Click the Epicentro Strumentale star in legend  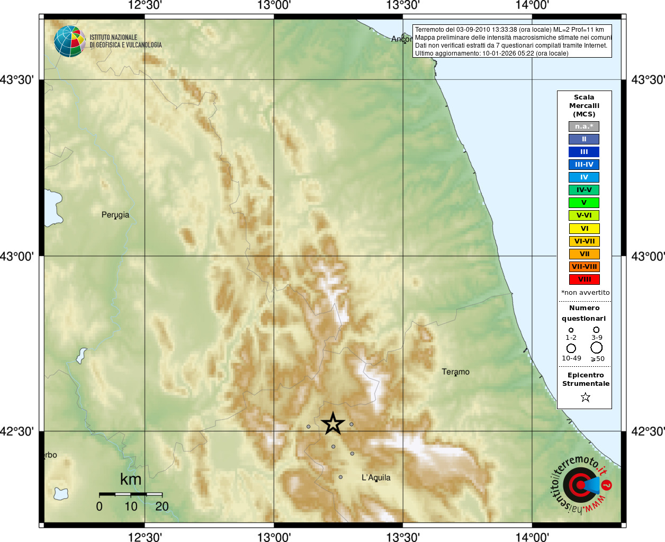point(585,397)
